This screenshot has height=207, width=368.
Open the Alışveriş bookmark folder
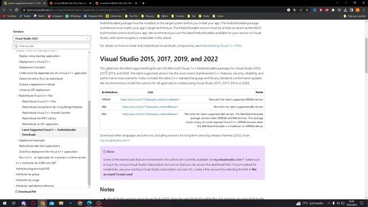(x=147, y=16)
